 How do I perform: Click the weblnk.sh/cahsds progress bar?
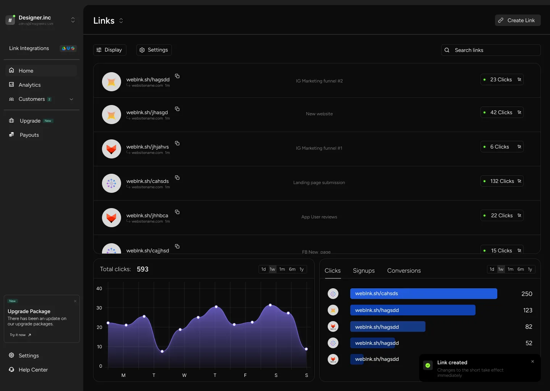[424, 293]
